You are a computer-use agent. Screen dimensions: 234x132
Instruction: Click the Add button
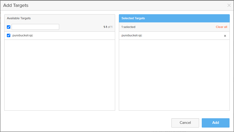click(x=216, y=123)
